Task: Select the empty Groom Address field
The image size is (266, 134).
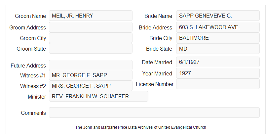Action: (x=91, y=27)
